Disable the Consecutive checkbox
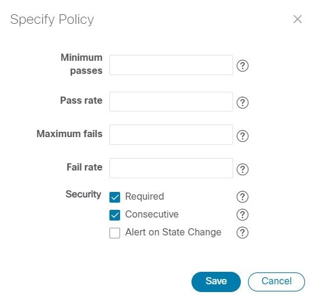 click(x=115, y=215)
